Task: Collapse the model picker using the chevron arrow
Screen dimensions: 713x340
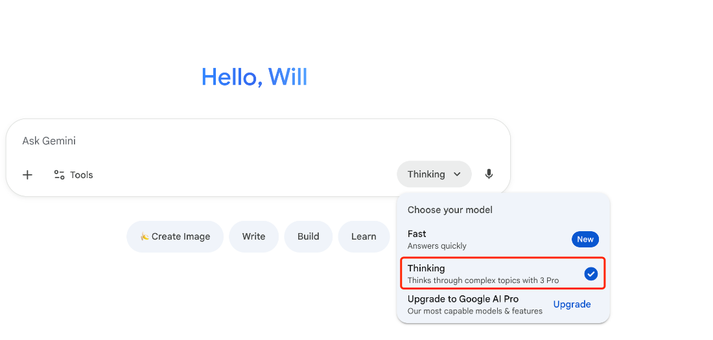Action: click(457, 174)
